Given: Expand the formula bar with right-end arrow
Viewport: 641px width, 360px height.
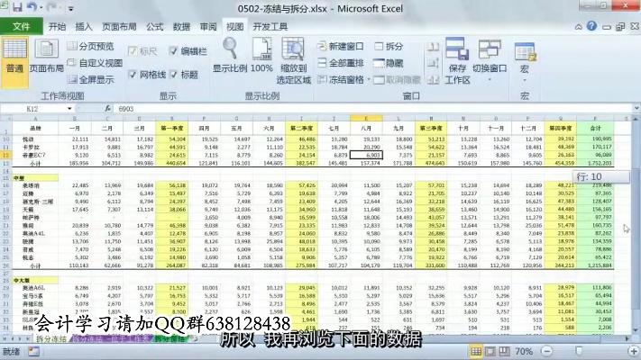Looking at the screenshot, I should 636,109.
